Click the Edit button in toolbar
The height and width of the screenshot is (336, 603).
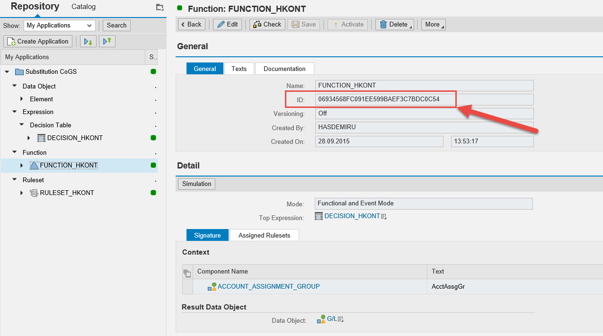click(228, 25)
